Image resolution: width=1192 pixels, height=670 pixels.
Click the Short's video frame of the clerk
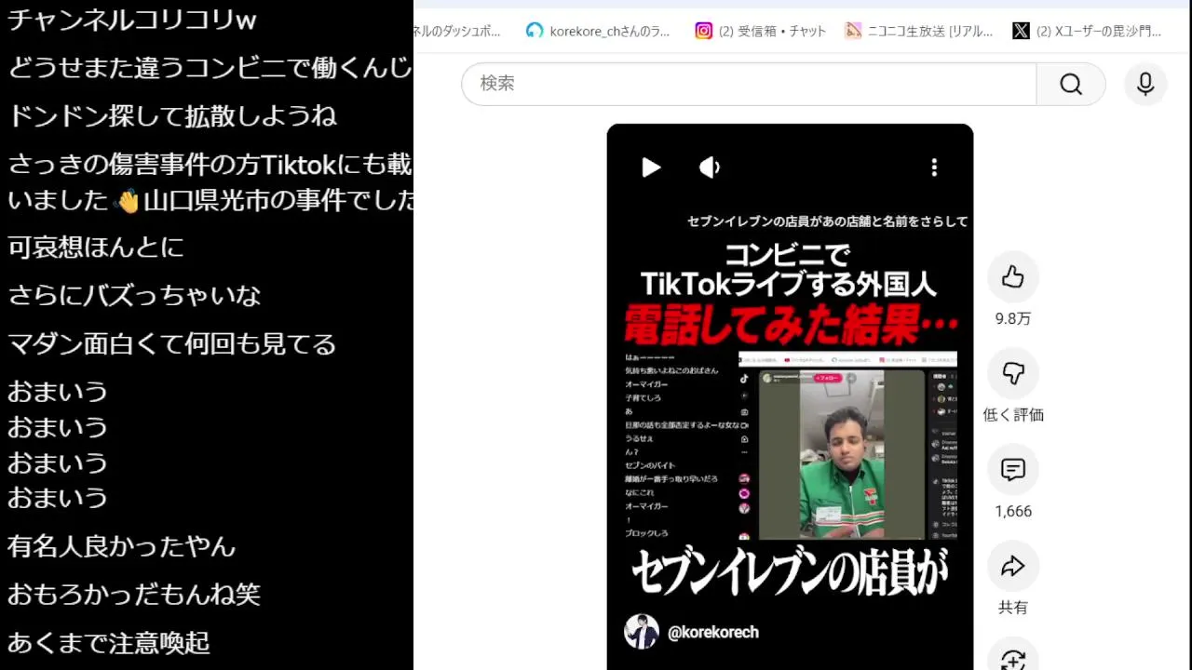pyautogui.click(x=842, y=456)
